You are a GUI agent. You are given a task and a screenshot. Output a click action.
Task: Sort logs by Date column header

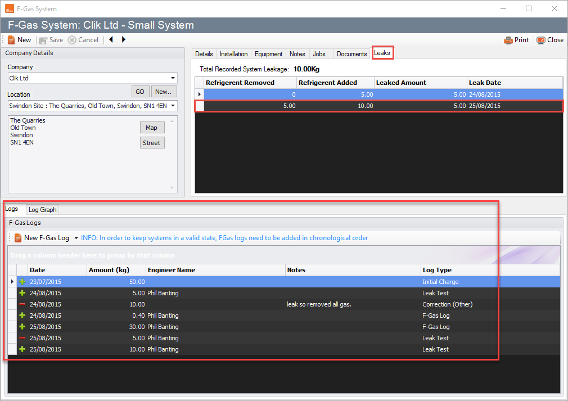click(x=57, y=270)
